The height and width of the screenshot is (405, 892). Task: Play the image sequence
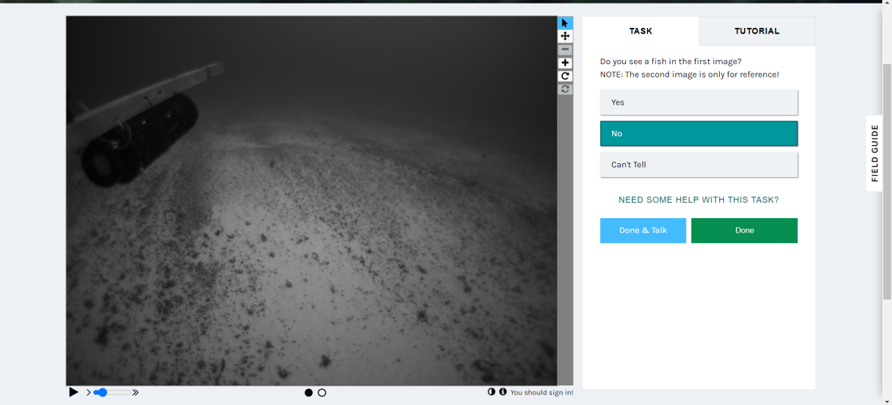(x=74, y=392)
